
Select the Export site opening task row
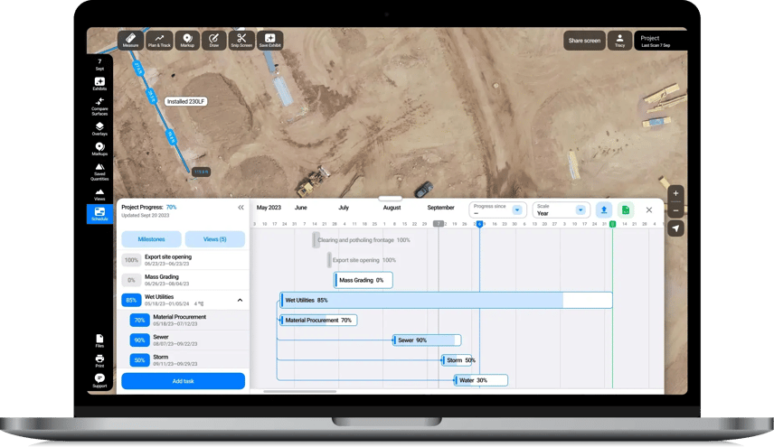click(184, 260)
